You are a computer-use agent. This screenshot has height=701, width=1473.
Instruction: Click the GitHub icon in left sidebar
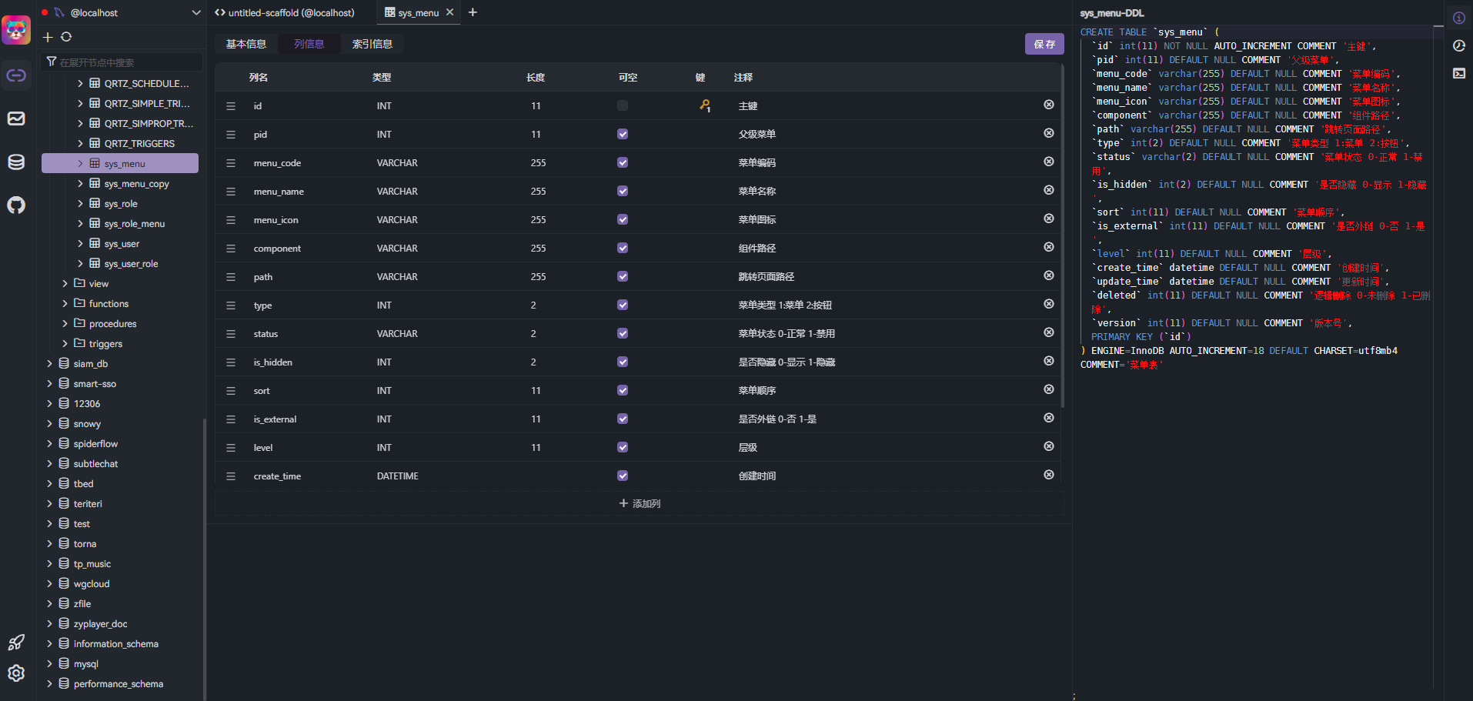pos(16,205)
